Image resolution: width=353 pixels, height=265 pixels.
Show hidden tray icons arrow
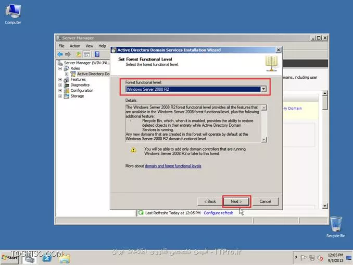[296, 257]
